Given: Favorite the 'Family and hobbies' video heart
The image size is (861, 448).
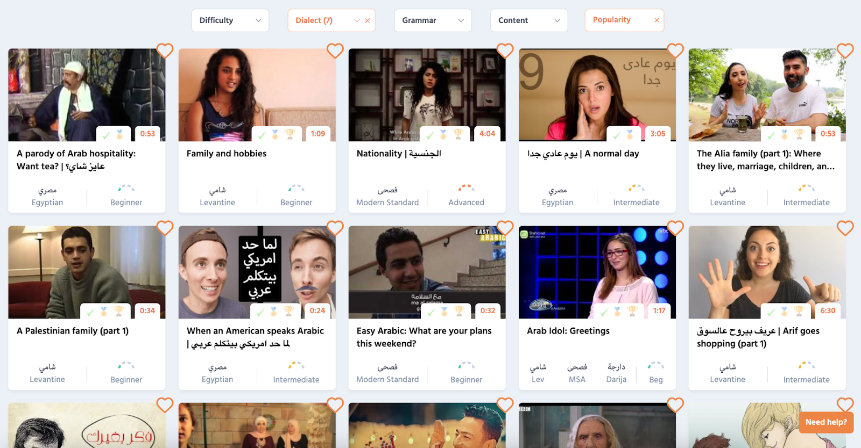Looking at the screenshot, I should pos(335,51).
